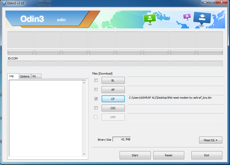The height and width of the screenshot is (165, 230).
Task: Open the Mass D/L dropdown button
Action: pos(211,140)
